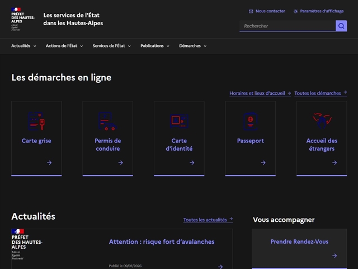Click the arrow in Prendre Rendez-Vous card
358x269 pixels.
point(335,256)
